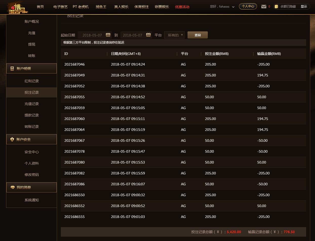Click the 个人中心 button

pyautogui.click(x=248, y=6)
